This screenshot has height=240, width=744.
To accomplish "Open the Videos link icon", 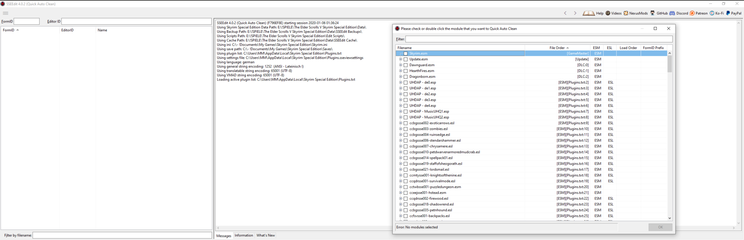I will point(608,13).
